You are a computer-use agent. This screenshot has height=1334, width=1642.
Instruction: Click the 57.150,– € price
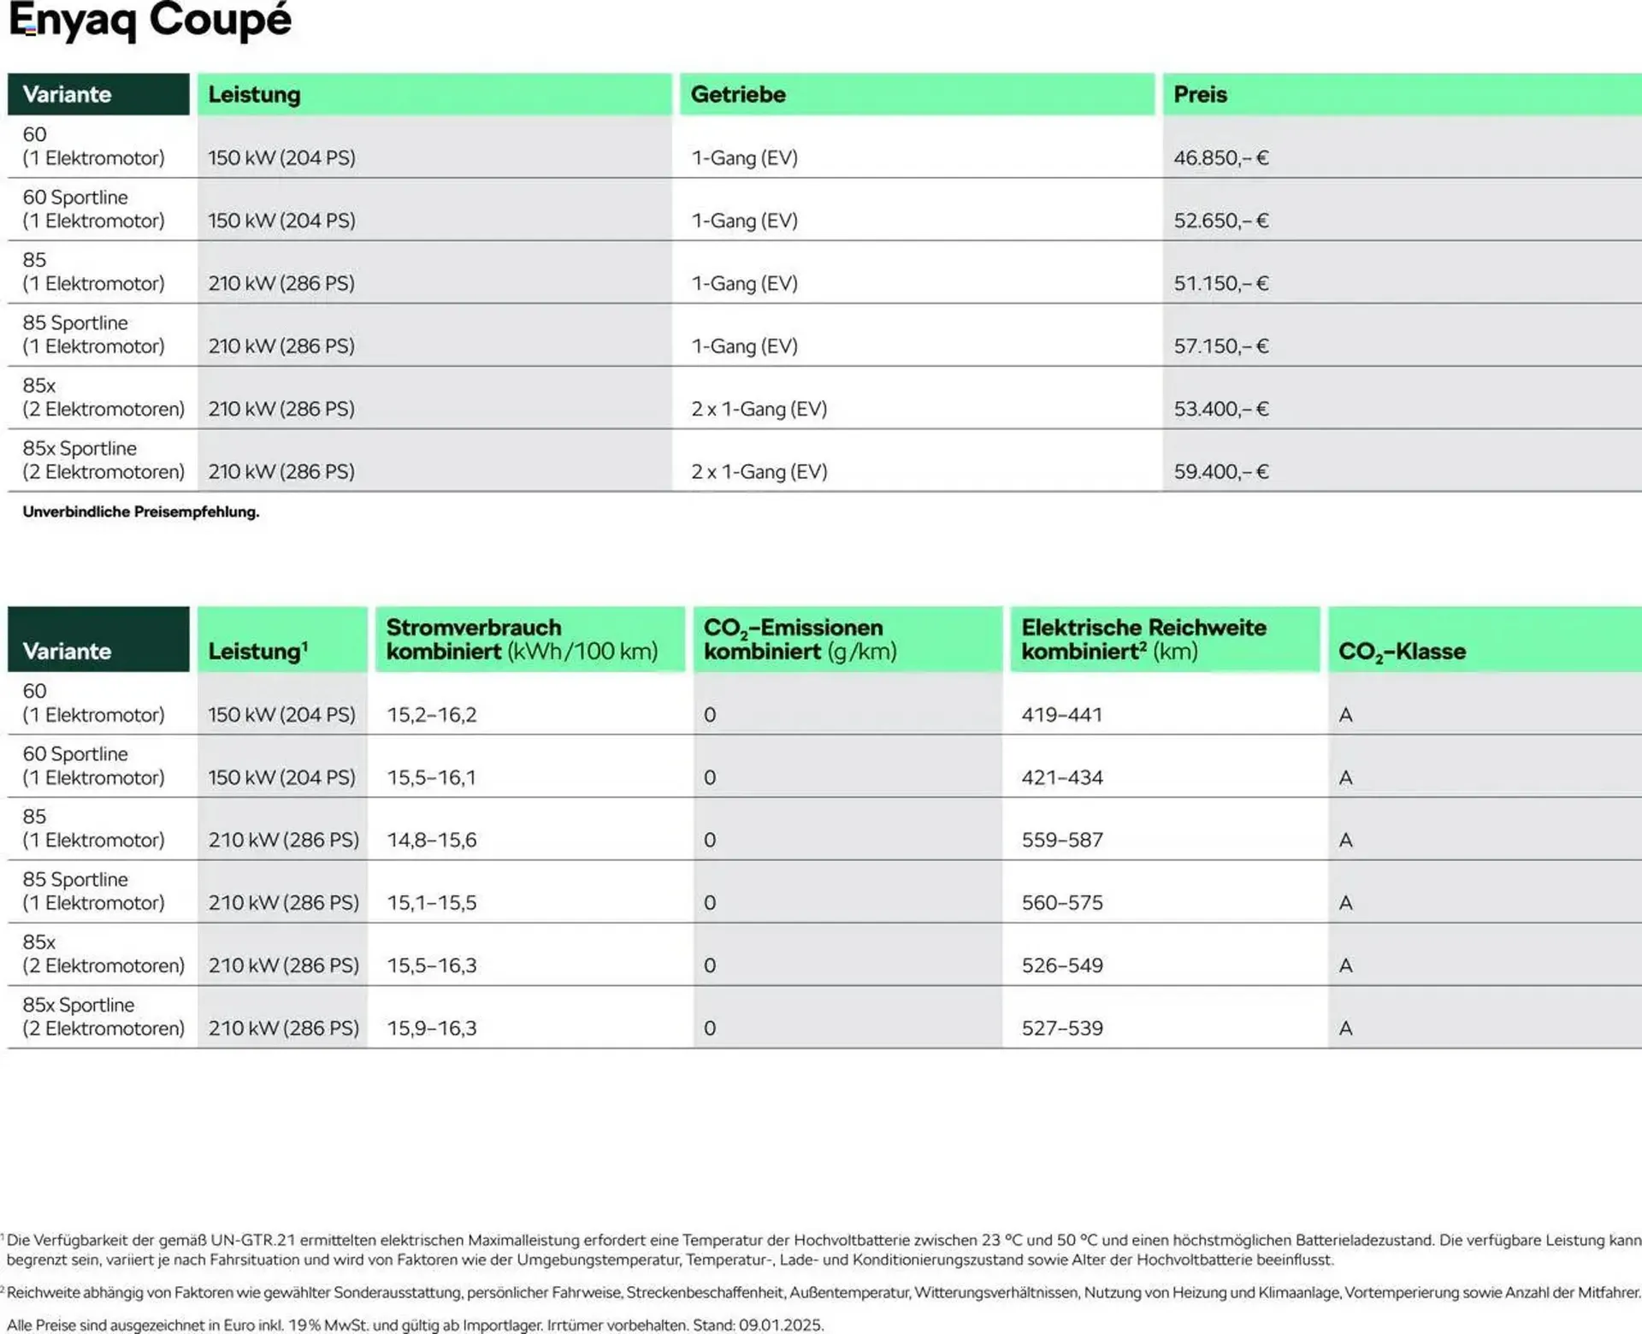tap(1220, 346)
